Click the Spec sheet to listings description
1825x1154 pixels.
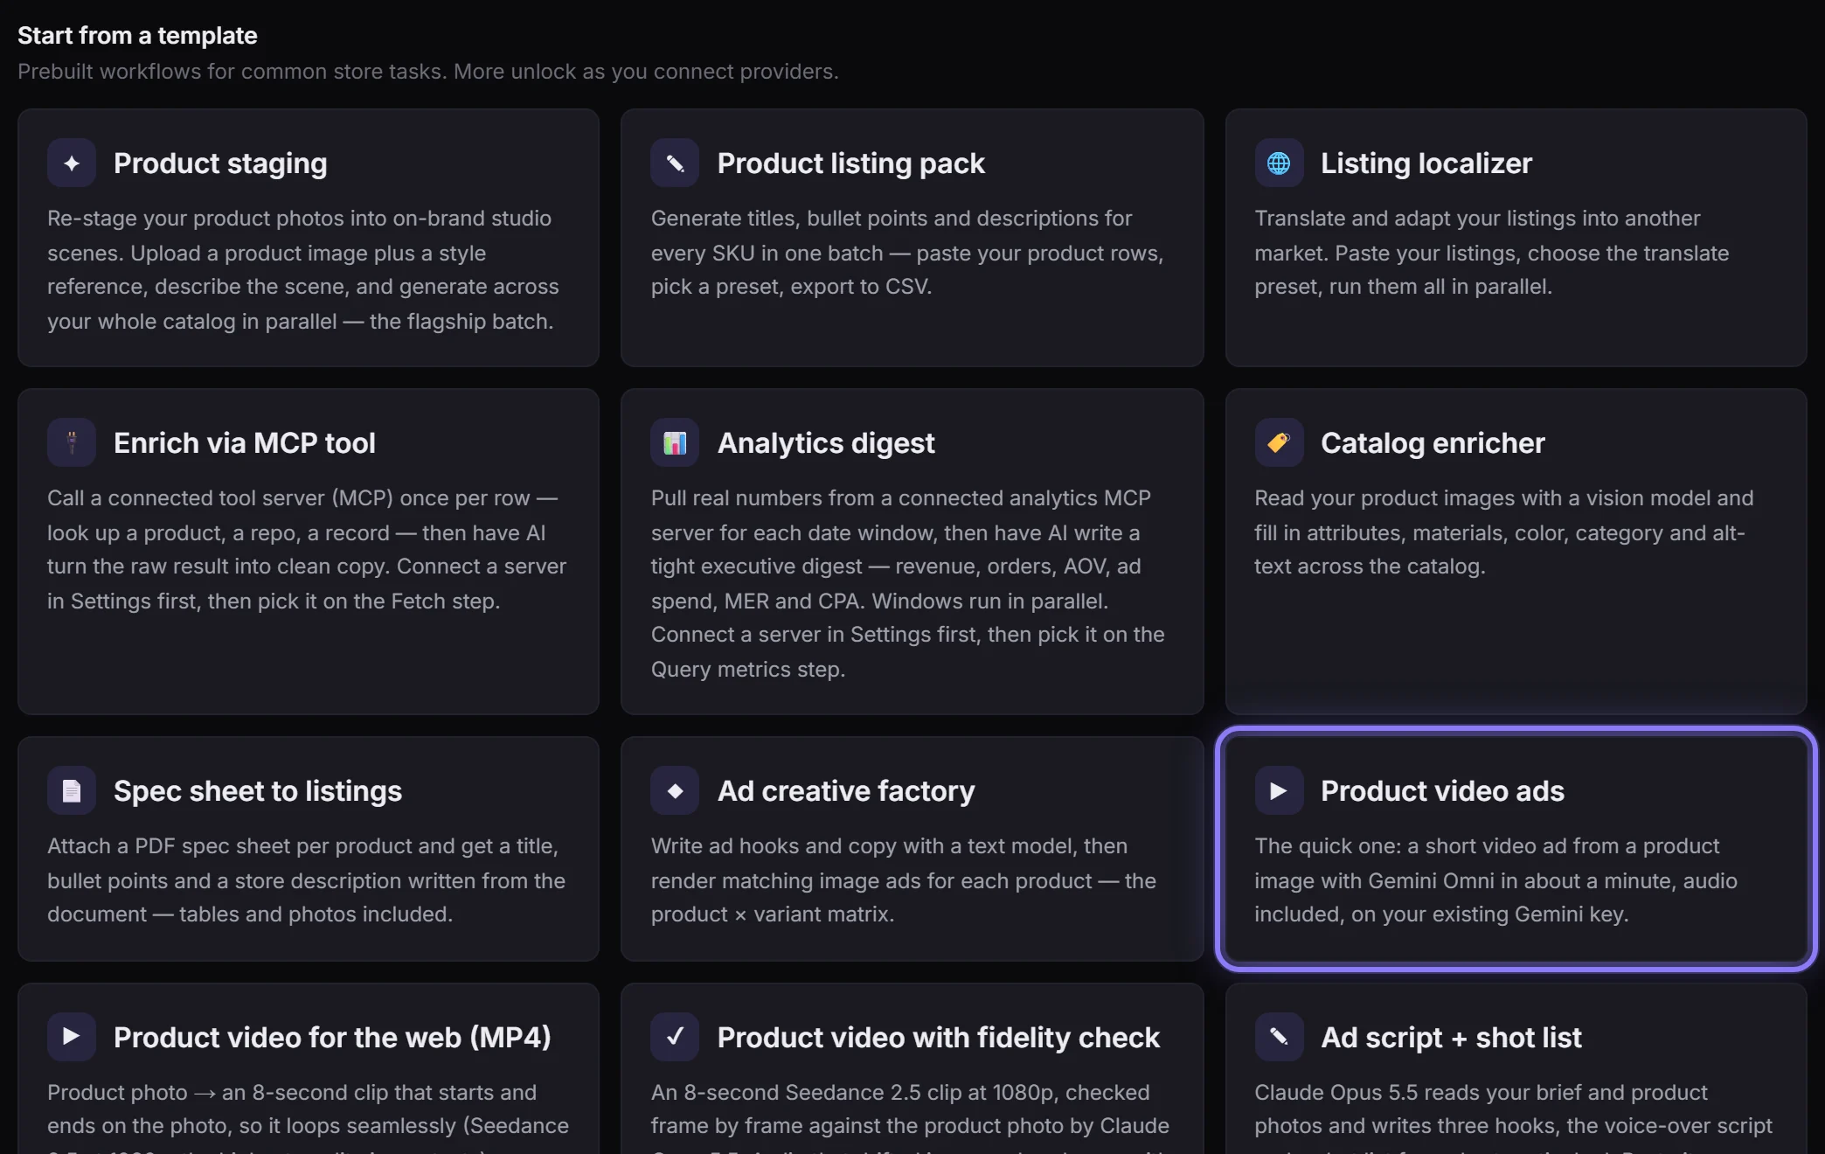click(x=307, y=880)
